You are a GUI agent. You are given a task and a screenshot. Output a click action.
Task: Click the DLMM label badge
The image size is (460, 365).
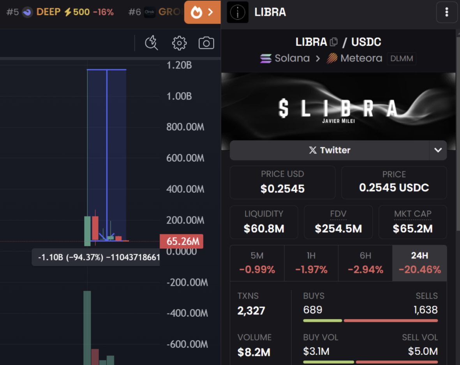[401, 59]
